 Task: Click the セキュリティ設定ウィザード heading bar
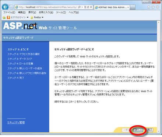[x=80, y=38]
